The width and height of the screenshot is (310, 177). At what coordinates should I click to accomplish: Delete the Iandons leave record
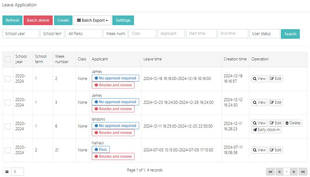coord(293,123)
